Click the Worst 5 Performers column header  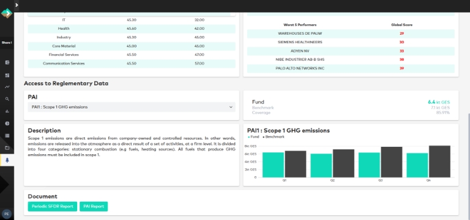pyautogui.click(x=300, y=25)
